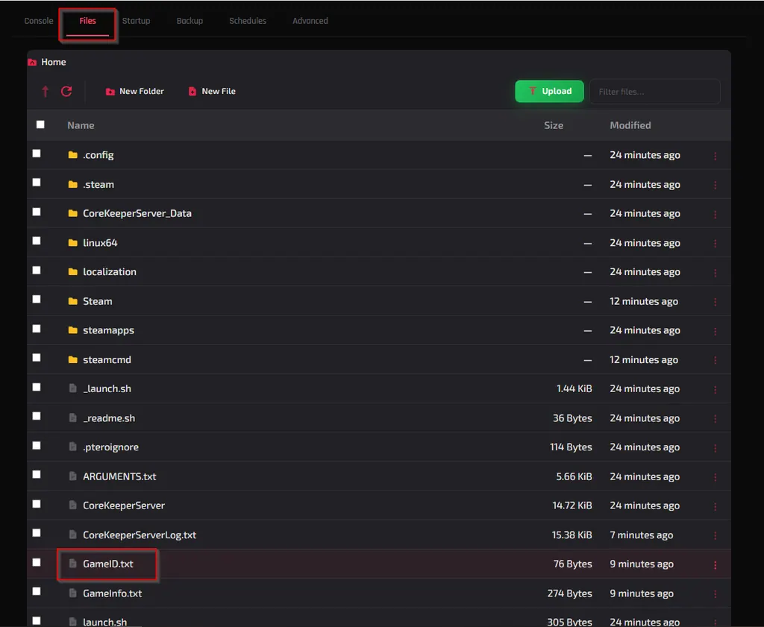
Task: Open the .steam folder icon
Action: point(72,184)
